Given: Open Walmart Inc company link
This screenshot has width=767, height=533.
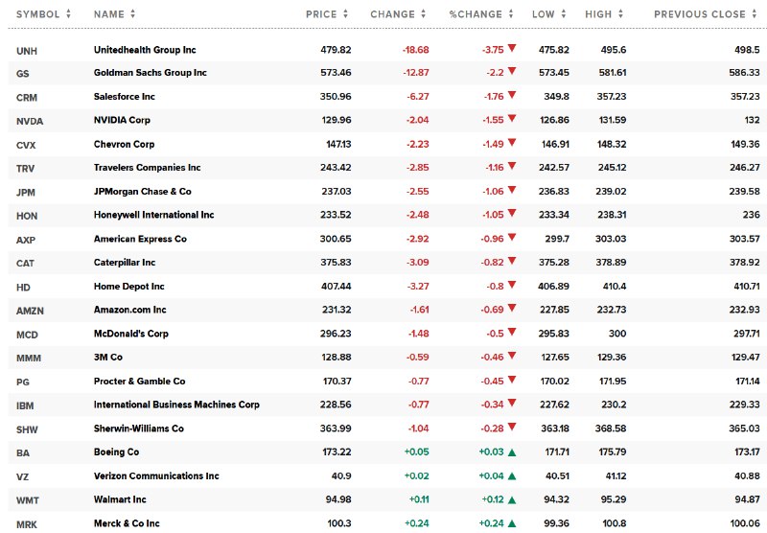Looking at the screenshot, I should (120, 499).
